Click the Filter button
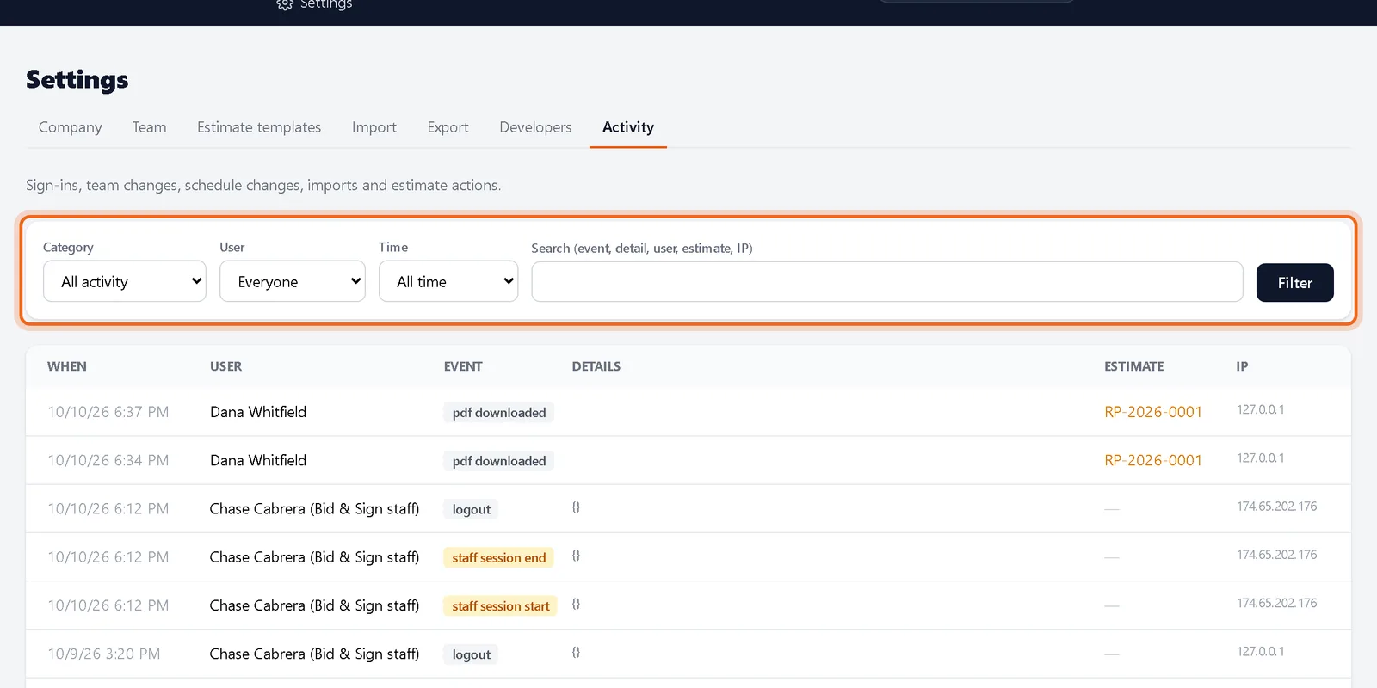Screen dimensions: 1377x688 1295,283
